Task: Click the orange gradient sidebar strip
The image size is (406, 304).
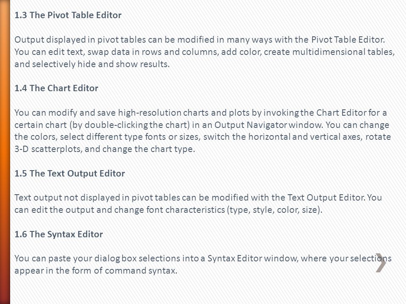Action: pyautogui.click(x=5, y=152)
